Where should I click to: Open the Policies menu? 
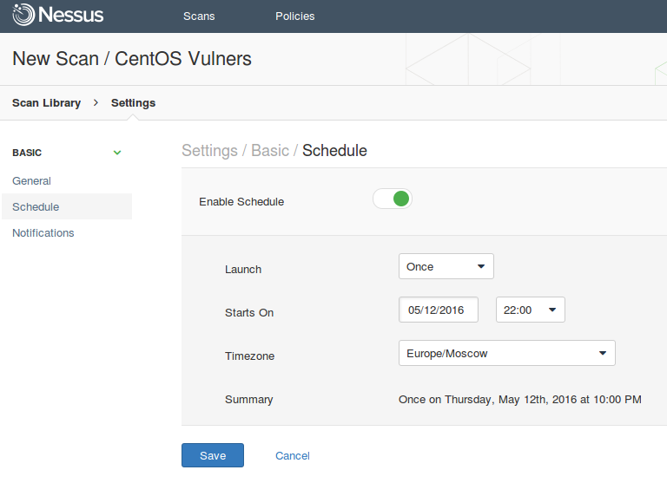(x=294, y=16)
